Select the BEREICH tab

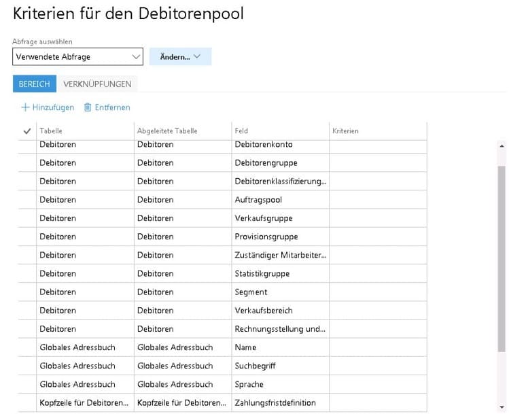pos(34,84)
